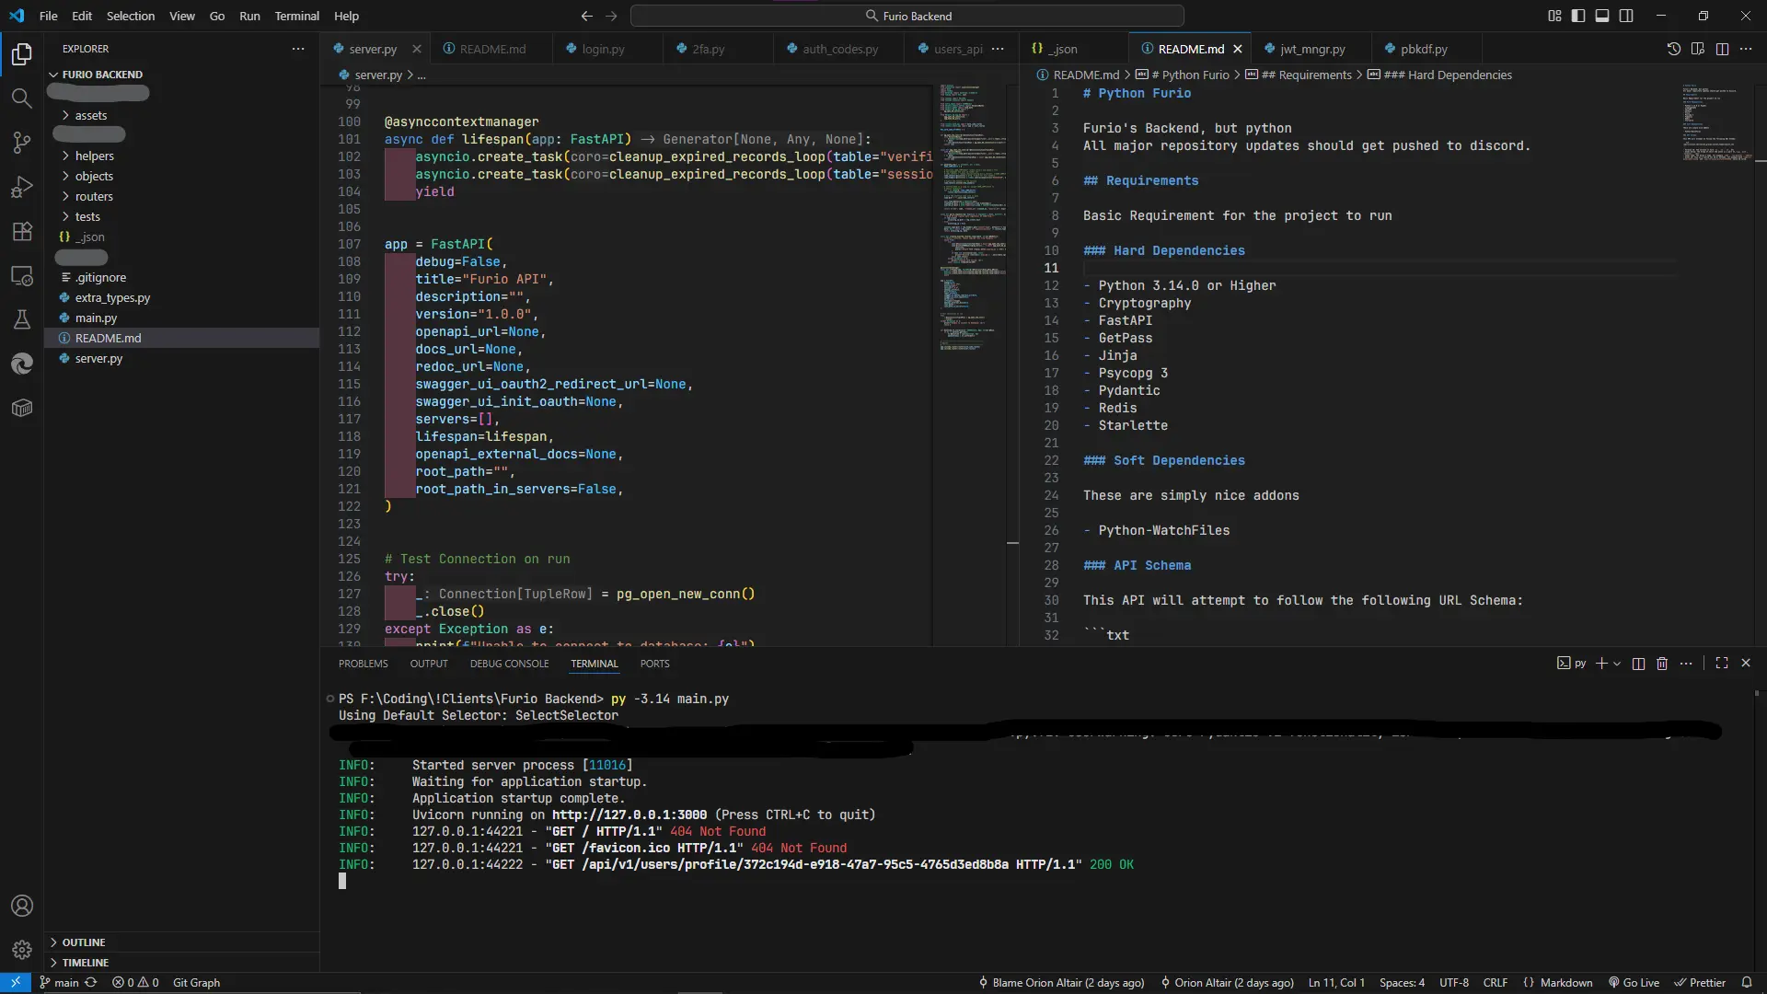This screenshot has height=994, width=1767.
Task: Switch to the DEBUG CONSOLE tab
Action: (x=509, y=663)
